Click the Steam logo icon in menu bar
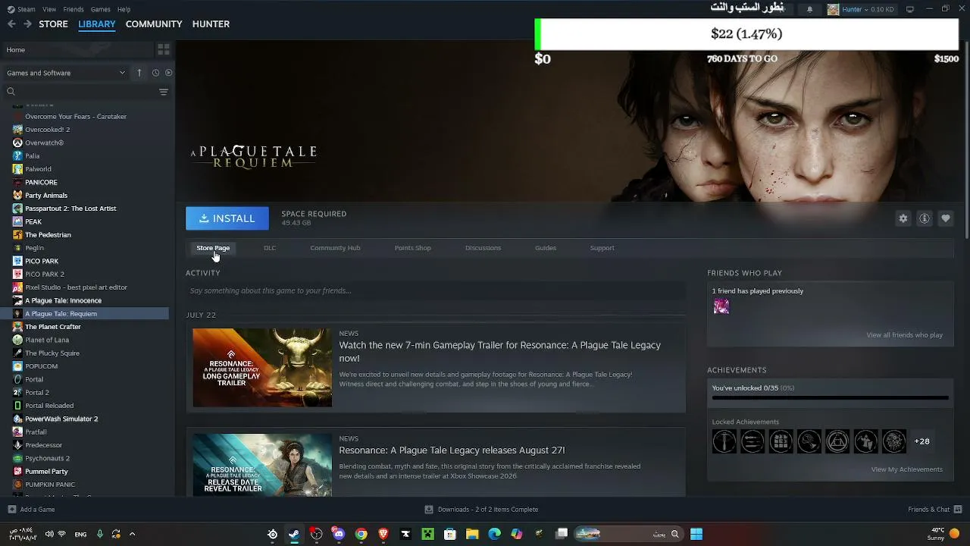Viewport: 970px width, 546px height. coord(11,9)
